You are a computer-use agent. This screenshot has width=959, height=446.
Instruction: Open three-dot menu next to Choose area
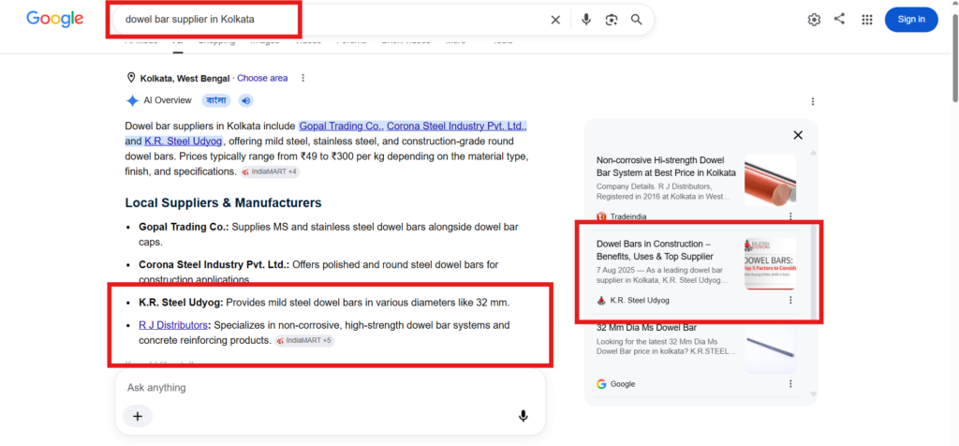coord(302,78)
